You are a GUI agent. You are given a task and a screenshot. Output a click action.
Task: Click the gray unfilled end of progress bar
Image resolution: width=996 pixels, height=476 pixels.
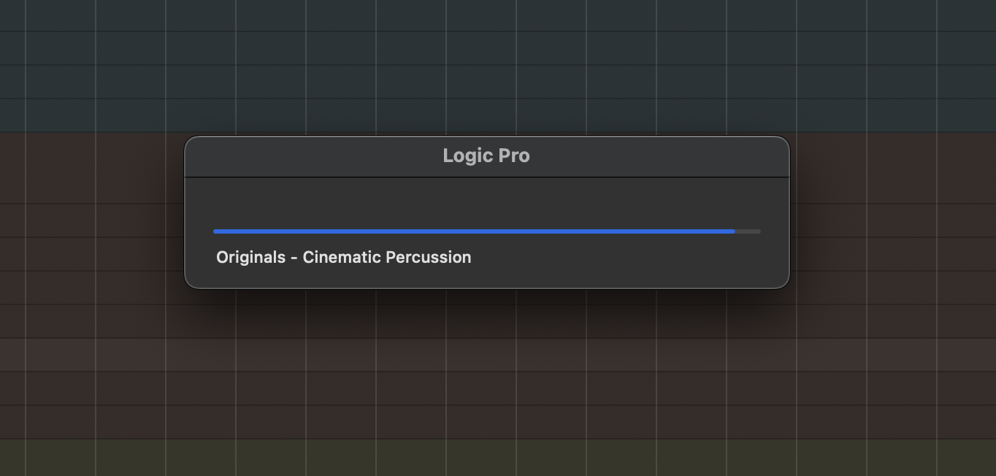748,231
